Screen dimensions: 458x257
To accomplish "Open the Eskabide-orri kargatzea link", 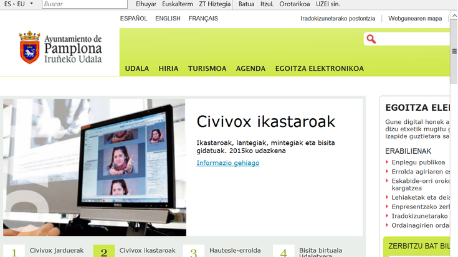I will pos(421,184).
